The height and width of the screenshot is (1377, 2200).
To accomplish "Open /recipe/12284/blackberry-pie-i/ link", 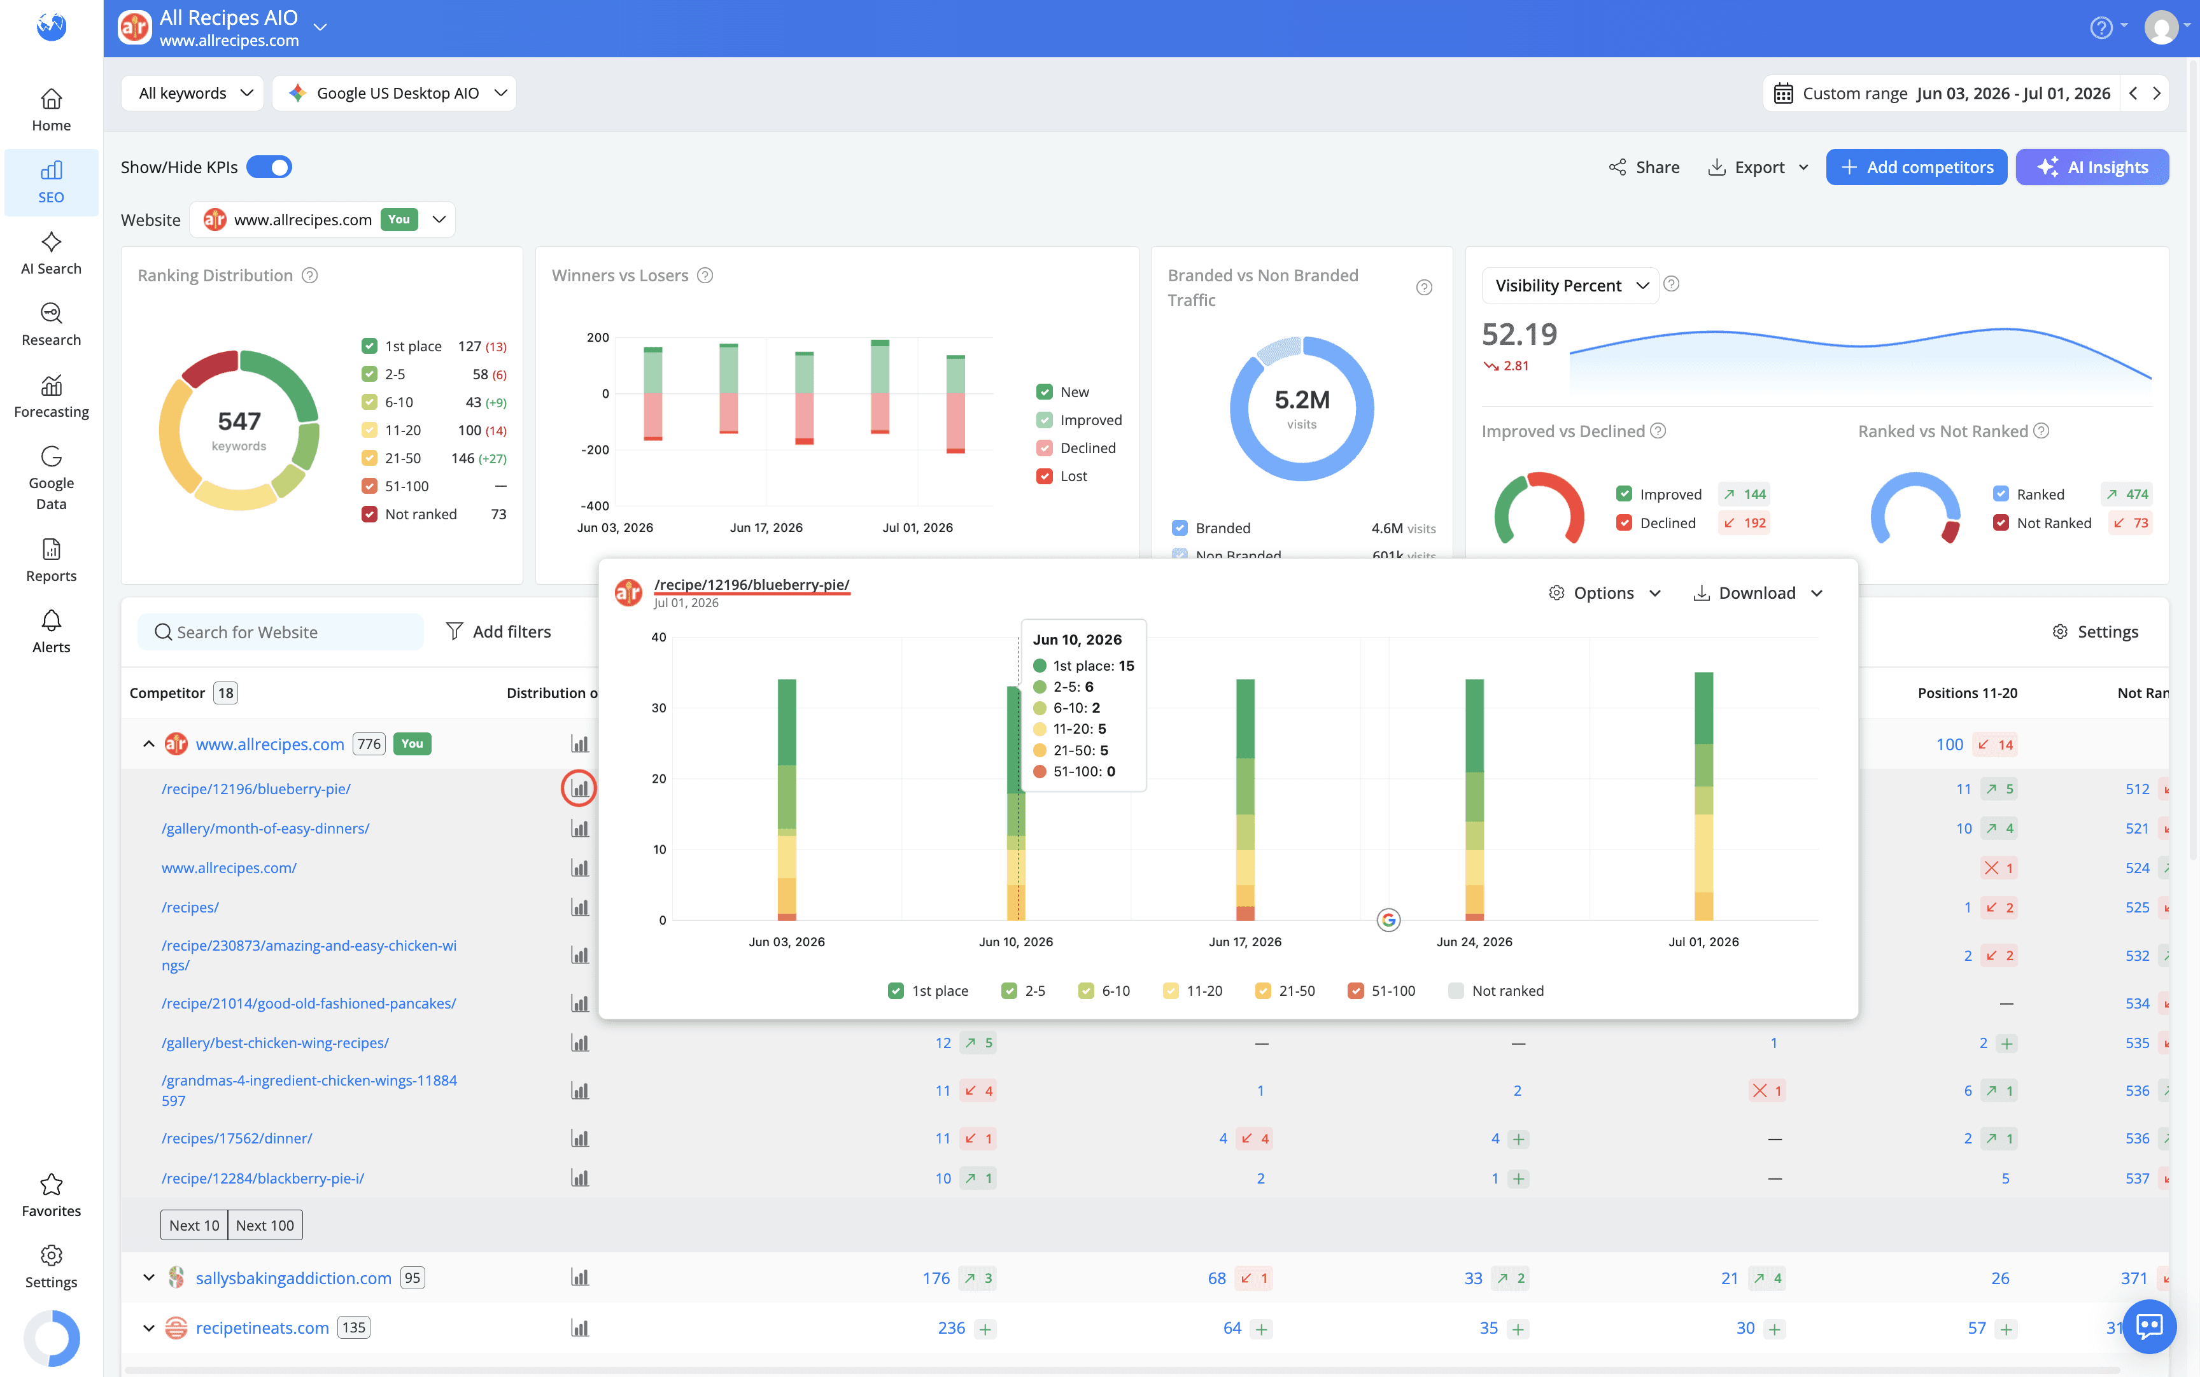I will (262, 1178).
